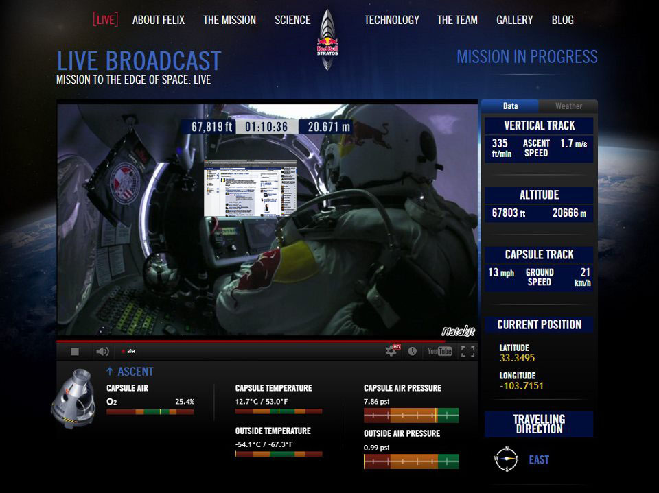Click the CAPSULE TRACK header
The width and height of the screenshot is (659, 493).
[x=540, y=254]
